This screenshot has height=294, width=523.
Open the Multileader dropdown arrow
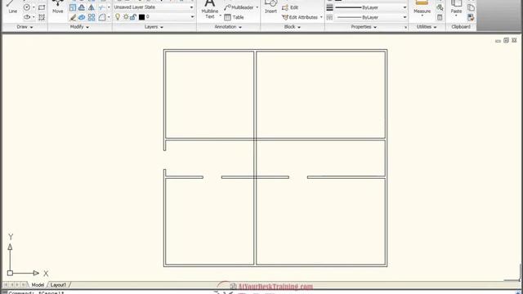click(x=257, y=7)
